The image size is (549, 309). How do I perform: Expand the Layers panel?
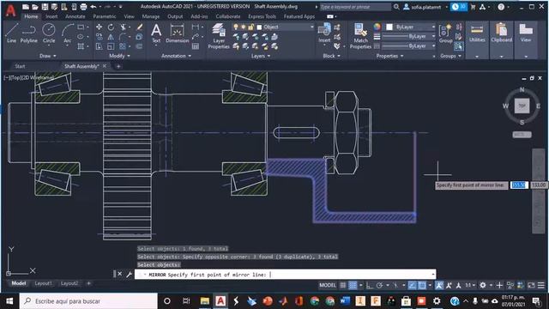261,56
